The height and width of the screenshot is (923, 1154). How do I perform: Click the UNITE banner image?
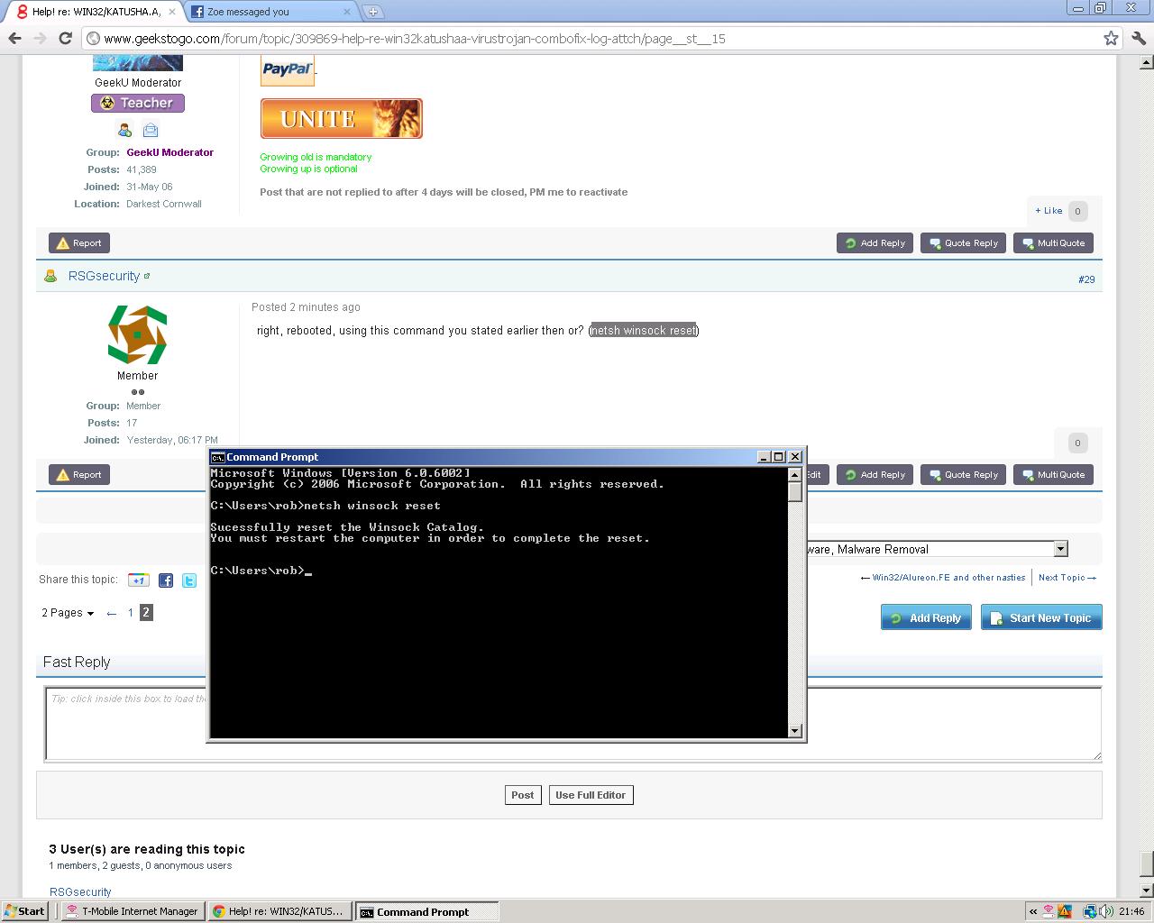pyautogui.click(x=341, y=118)
